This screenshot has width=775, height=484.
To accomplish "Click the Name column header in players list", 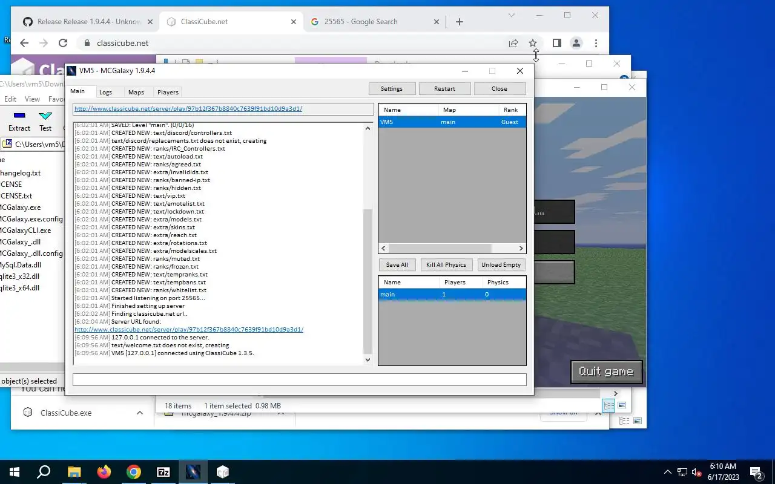I will 408,110.
